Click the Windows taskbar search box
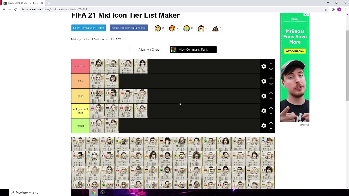Viewport: 349px width, 196px height. click(40, 192)
